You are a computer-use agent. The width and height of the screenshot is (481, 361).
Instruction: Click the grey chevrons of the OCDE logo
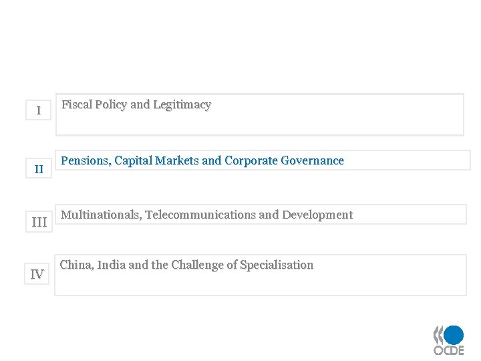[439, 334]
